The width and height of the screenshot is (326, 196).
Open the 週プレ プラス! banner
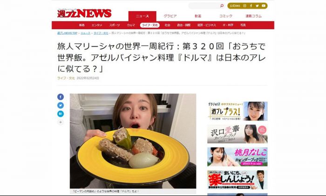point(238,111)
